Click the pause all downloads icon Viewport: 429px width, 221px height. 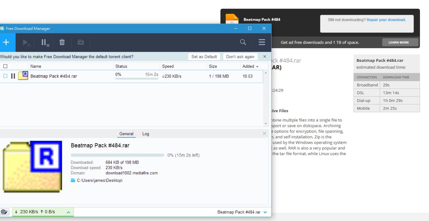pos(45,42)
